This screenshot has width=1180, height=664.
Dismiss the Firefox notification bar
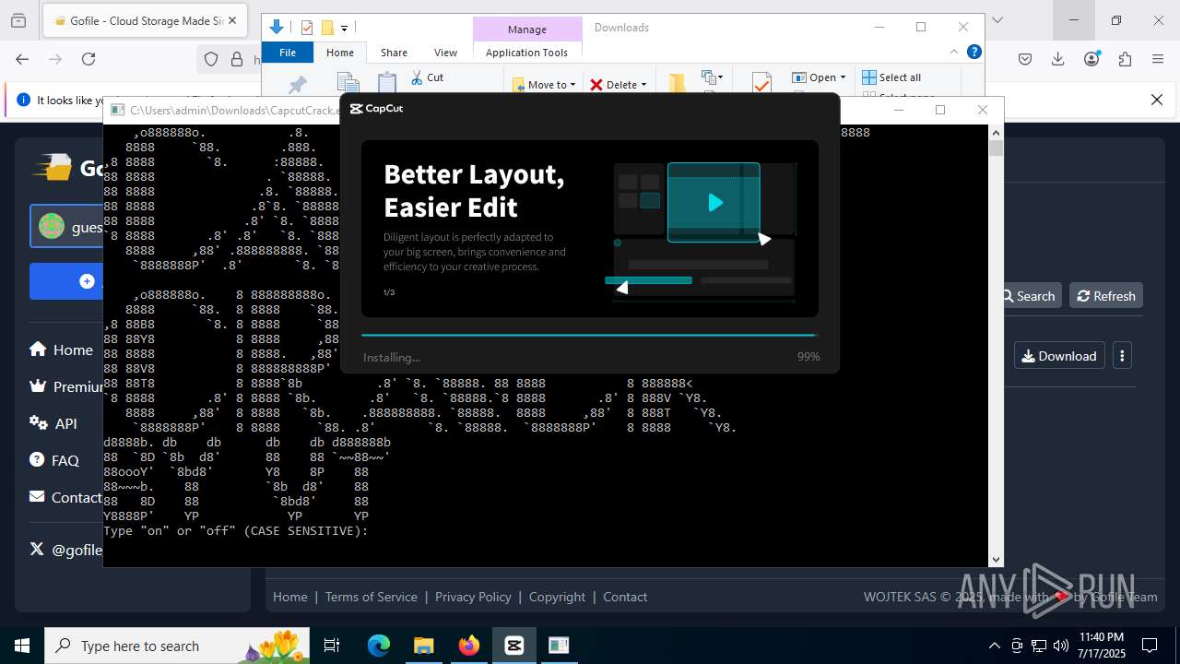(x=1157, y=100)
